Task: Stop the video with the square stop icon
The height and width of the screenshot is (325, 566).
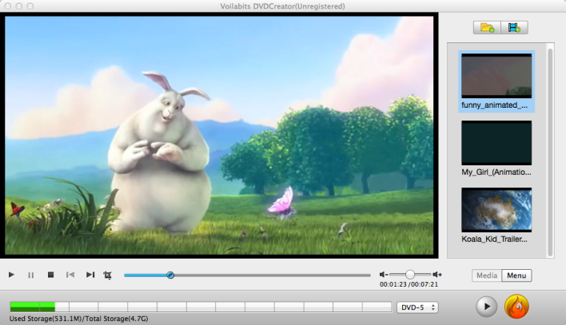Action: click(x=50, y=275)
